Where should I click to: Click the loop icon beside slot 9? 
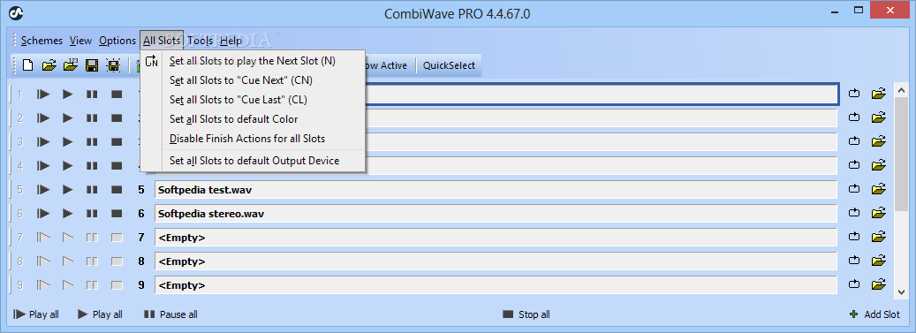854,285
